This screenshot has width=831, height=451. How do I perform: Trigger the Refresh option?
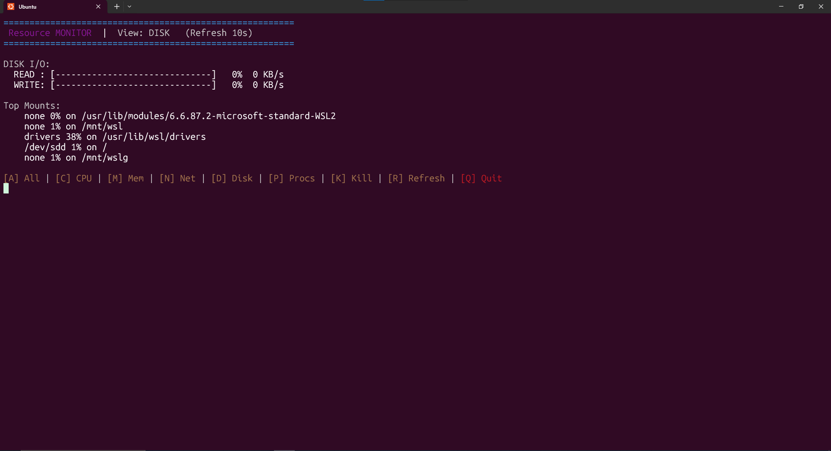coord(416,178)
